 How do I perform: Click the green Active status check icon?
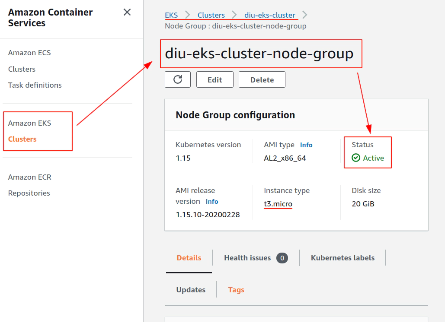[355, 158]
